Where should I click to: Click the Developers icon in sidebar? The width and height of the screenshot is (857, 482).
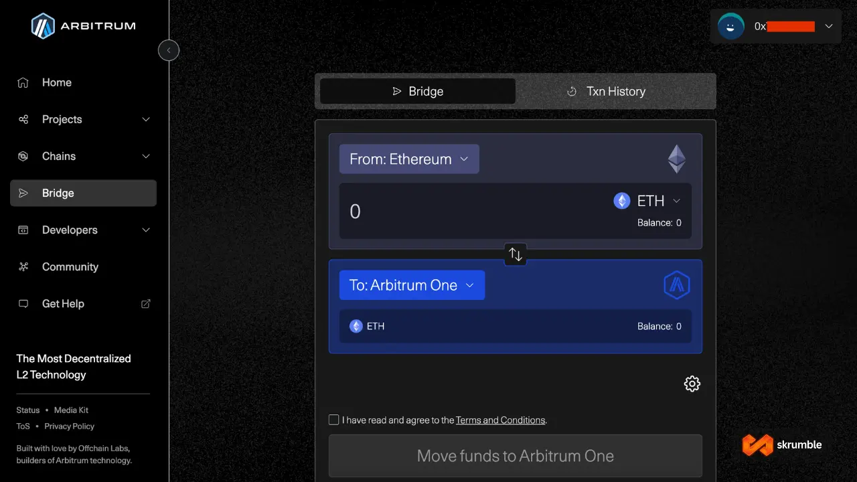pyautogui.click(x=23, y=230)
